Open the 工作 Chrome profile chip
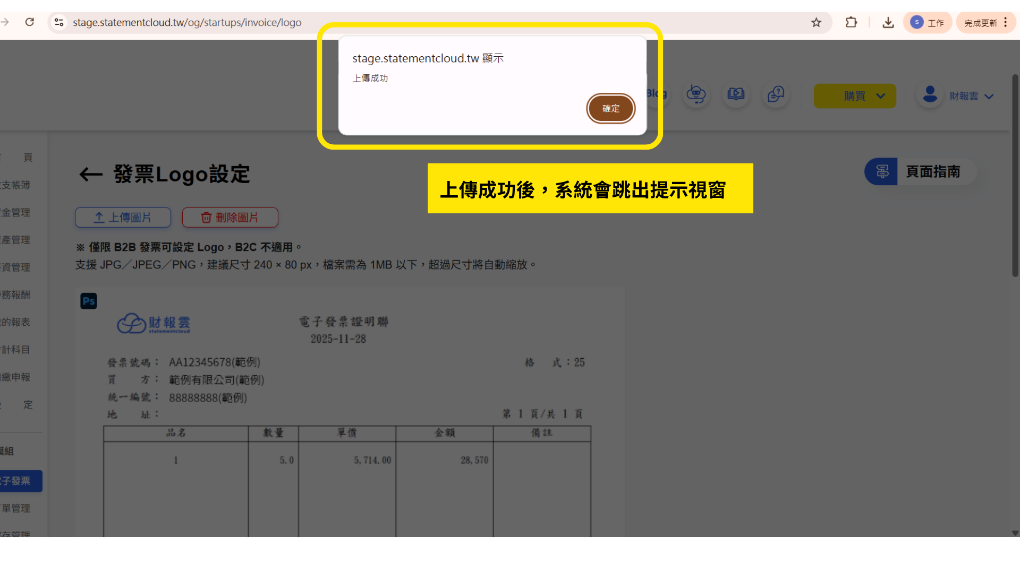The image size is (1020, 573). point(927,22)
